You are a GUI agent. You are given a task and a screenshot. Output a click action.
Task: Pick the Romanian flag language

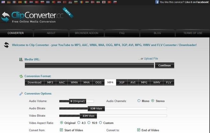81,2
